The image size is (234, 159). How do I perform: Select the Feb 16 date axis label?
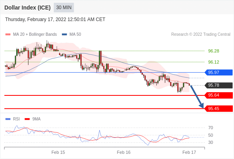click(x=124, y=152)
